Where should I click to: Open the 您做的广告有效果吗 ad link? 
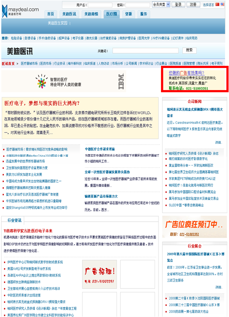click(x=187, y=73)
